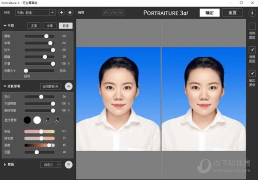Screen dimensions: 258x180
Task: Click the threshold (阈值) slider knob at 28
Action: pos(45,57)
